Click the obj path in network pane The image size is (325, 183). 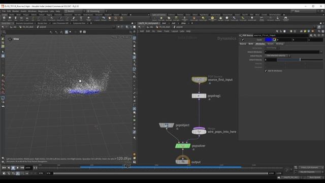pyautogui.click(x=151, y=27)
